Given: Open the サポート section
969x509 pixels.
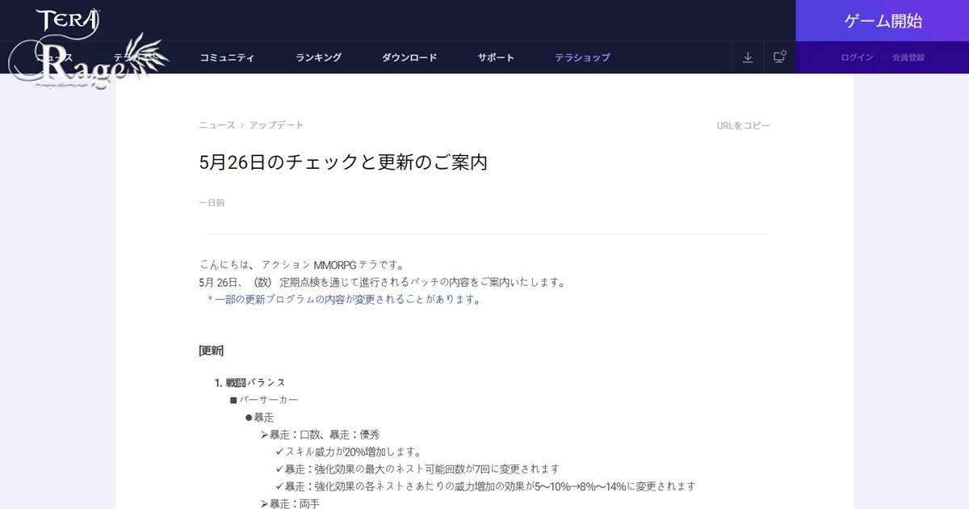Looking at the screenshot, I should pos(496,57).
